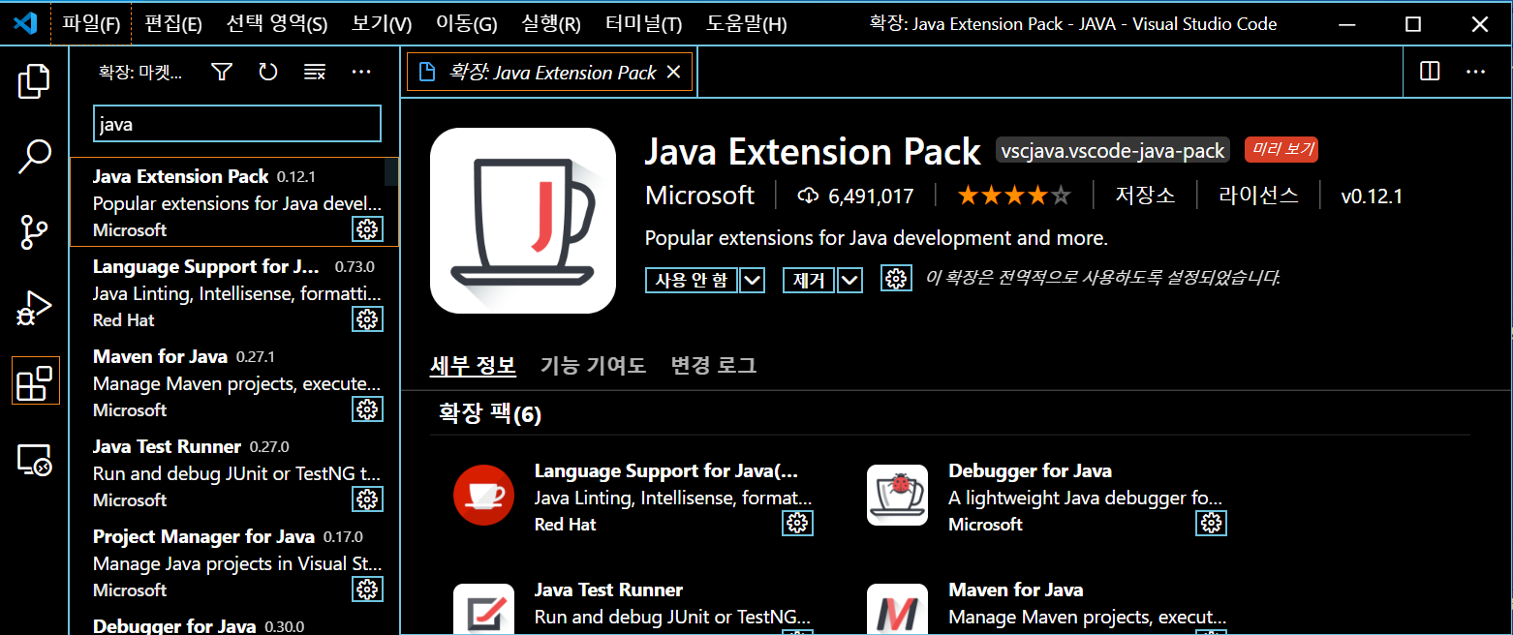Click the extensions list scrollbar

(392, 171)
